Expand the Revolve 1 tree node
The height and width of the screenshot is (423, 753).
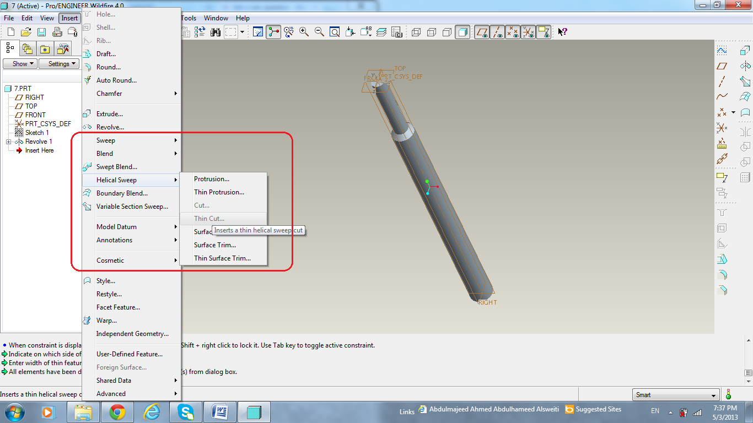(x=8, y=142)
